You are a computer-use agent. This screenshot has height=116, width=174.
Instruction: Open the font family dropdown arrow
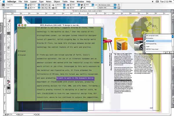[x=26, y=5]
